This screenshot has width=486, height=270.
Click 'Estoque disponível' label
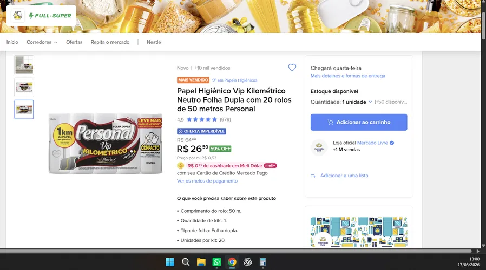pos(334,91)
